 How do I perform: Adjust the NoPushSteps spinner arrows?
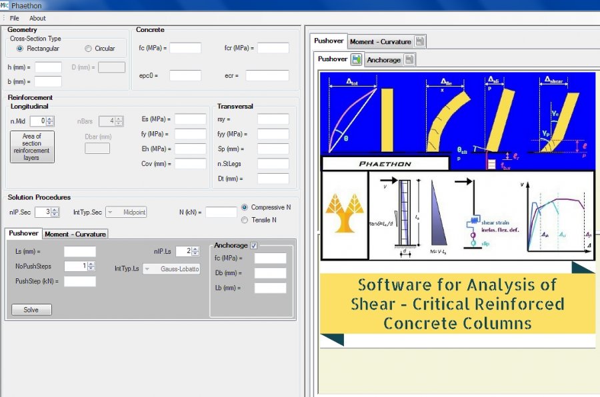coord(91,266)
